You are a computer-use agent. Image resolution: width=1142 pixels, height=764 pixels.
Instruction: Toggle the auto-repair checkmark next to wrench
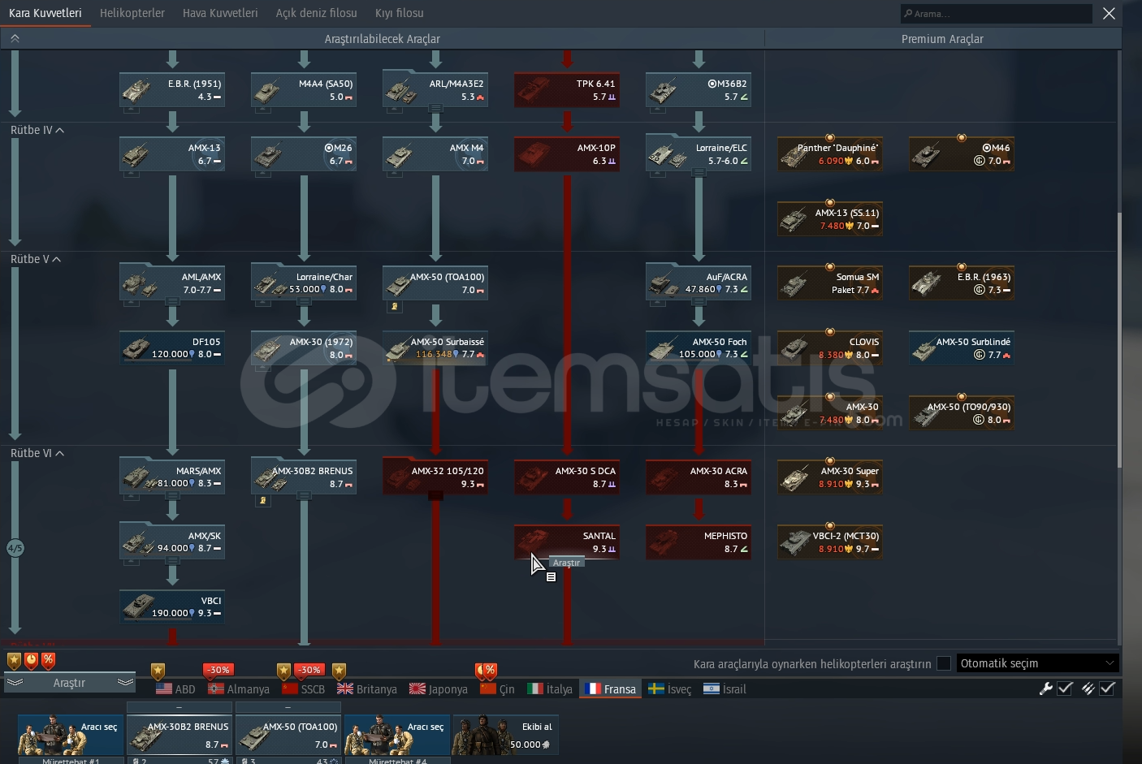point(1065,688)
